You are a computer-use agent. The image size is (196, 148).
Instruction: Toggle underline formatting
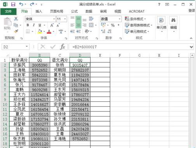(x=40, y=25)
